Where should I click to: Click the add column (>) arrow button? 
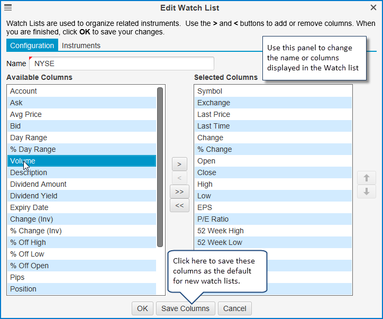(179, 165)
